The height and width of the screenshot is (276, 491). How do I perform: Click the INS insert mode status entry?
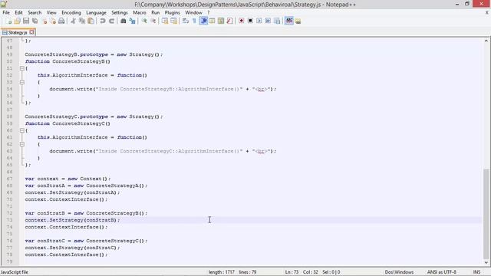click(476, 272)
